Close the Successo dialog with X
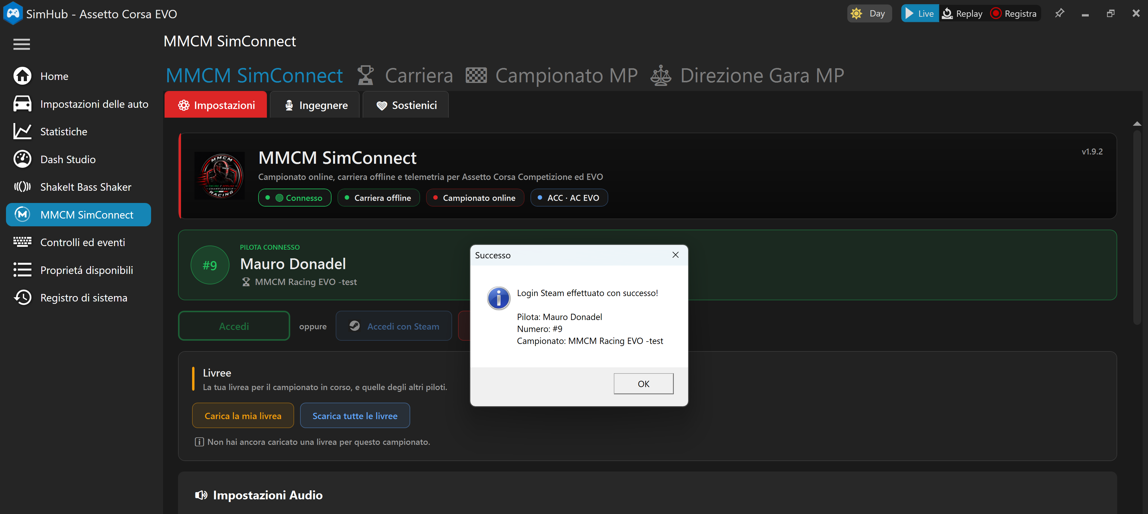The image size is (1148, 514). [675, 254]
